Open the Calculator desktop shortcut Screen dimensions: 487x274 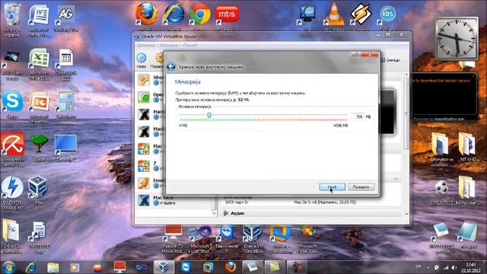click(x=66, y=104)
